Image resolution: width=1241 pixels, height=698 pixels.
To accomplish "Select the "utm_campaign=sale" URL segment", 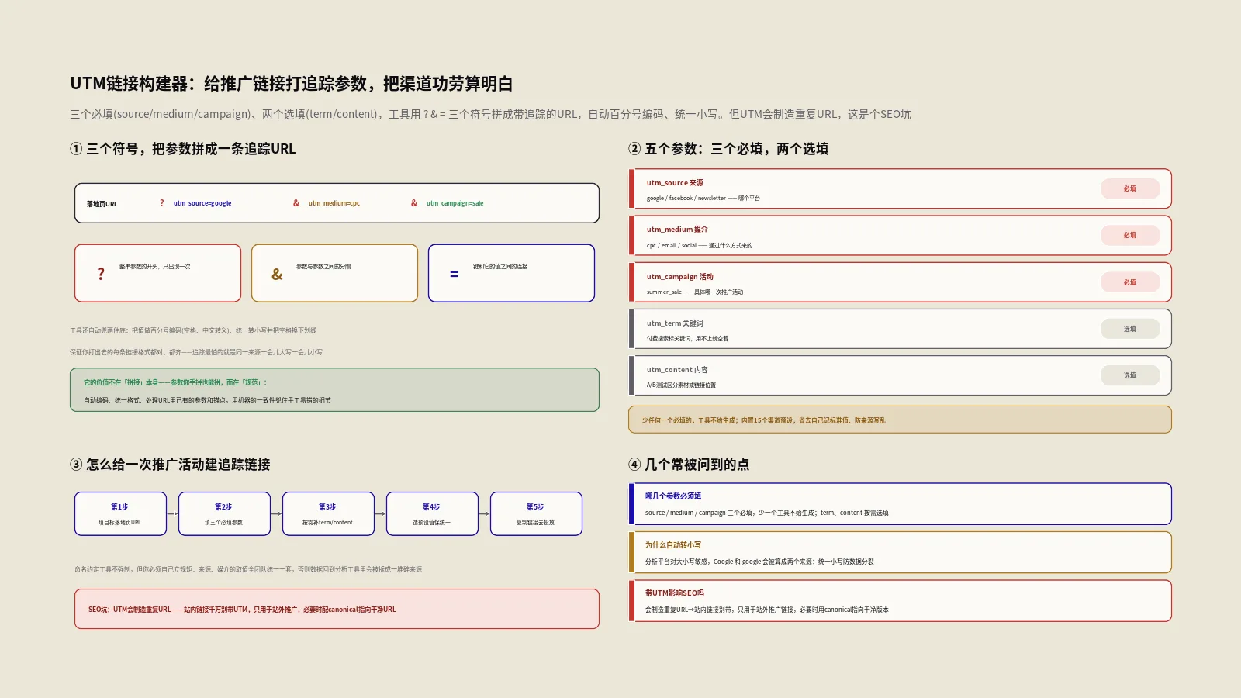I will click(x=455, y=203).
